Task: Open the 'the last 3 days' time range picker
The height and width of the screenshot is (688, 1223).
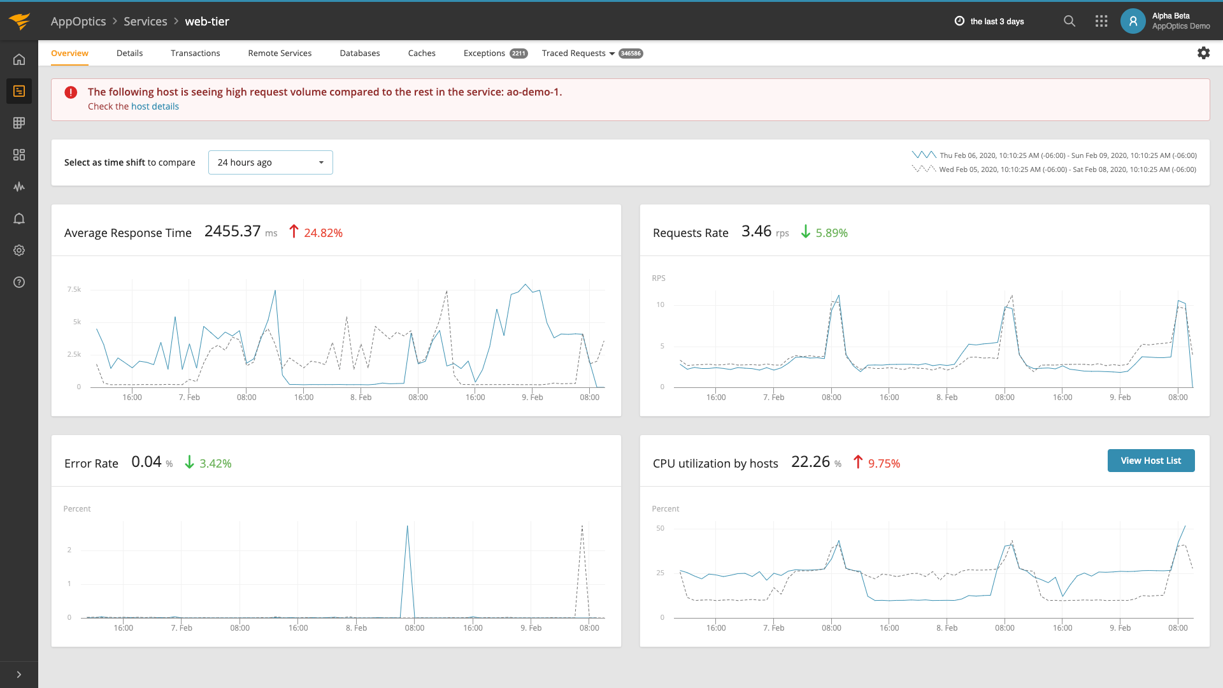Action: [989, 21]
